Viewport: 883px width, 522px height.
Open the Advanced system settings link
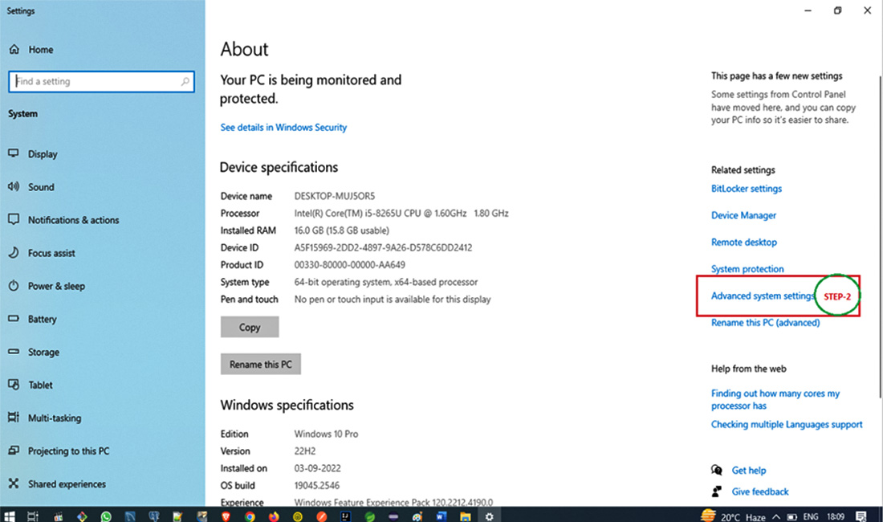click(x=762, y=296)
